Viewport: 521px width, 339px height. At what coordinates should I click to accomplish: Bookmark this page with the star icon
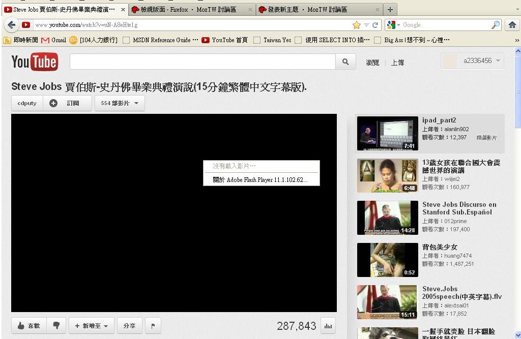pos(356,25)
